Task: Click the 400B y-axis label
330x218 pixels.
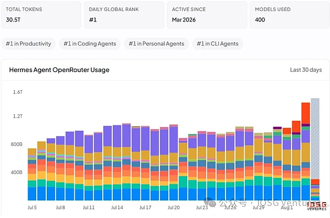Action: [16, 172]
